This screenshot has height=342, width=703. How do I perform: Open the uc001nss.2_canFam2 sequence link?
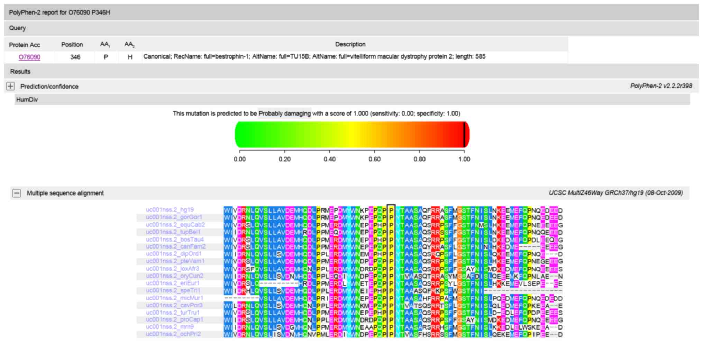(175, 246)
